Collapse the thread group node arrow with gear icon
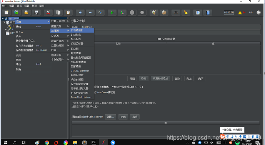265x145 pixels. (x=5, y=22)
